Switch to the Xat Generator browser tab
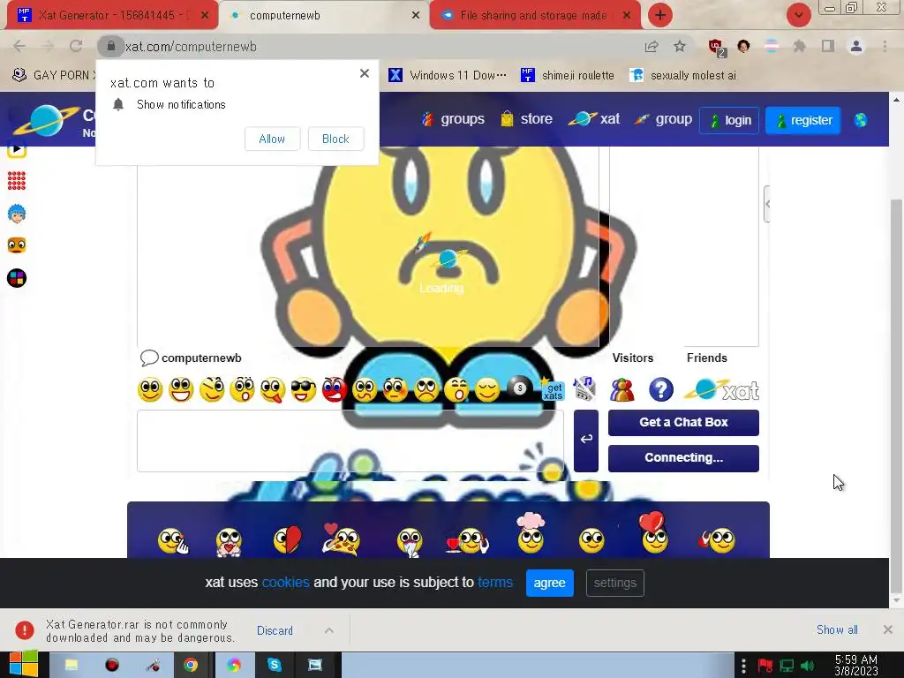904x678 pixels. pyautogui.click(x=112, y=16)
